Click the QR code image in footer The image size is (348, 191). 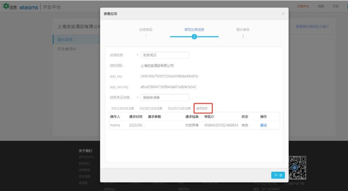coord(297,168)
